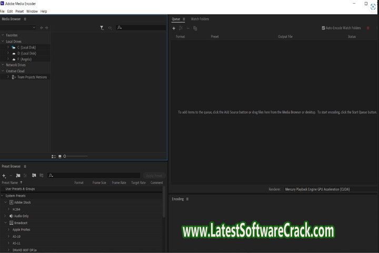The width and height of the screenshot is (379, 253).
Task: Switch Media Browser to thumbnail view
Action: [59, 156]
